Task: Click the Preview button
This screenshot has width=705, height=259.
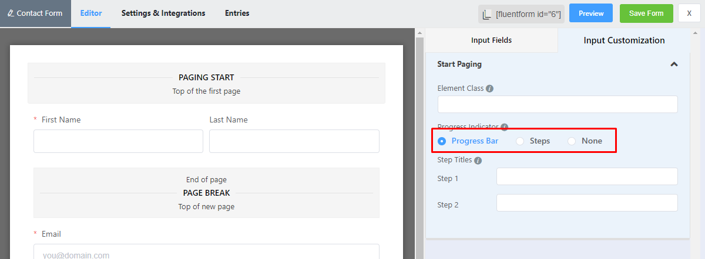Action: [x=591, y=13]
